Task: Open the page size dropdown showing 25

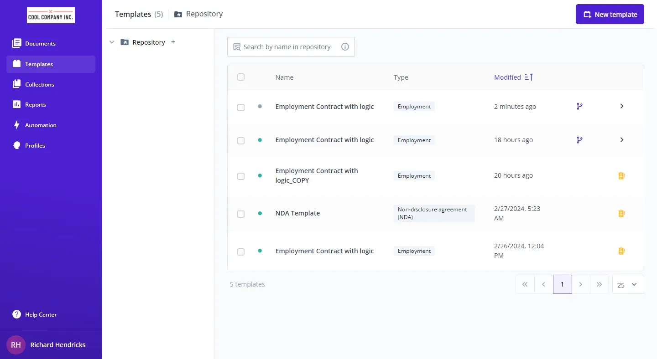Action: (x=628, y=285)
